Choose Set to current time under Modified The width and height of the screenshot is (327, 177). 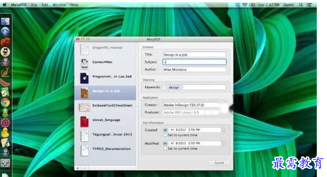tap(165, 149)
